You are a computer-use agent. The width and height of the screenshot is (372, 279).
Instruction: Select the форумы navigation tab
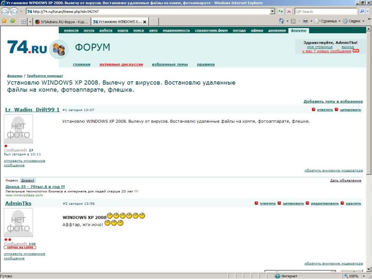tap(299, 30)
